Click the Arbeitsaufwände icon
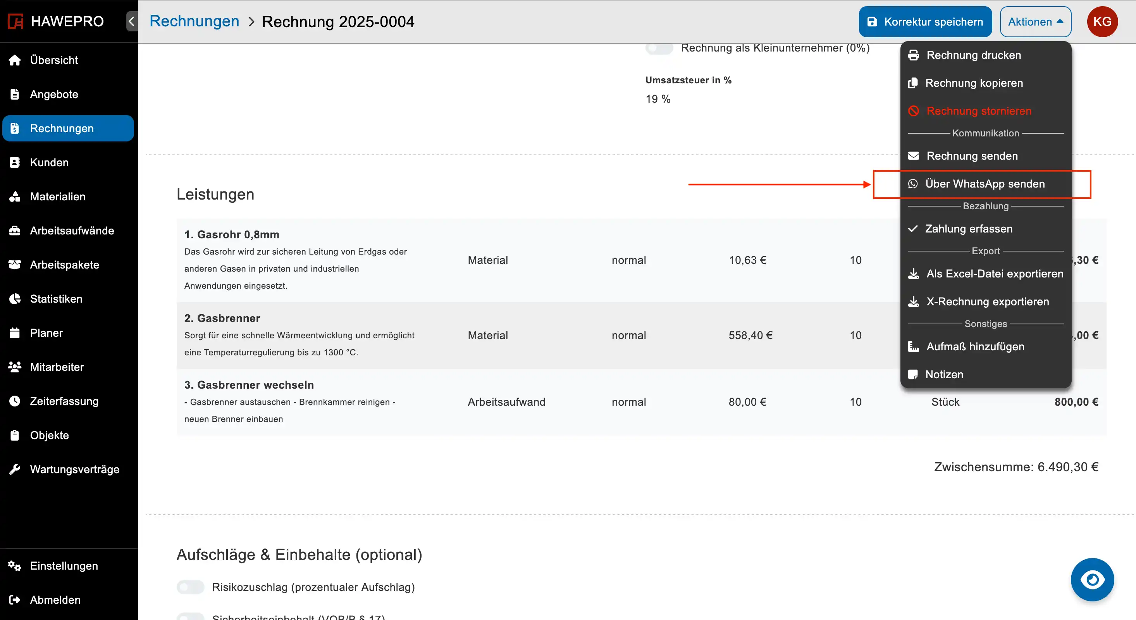 15,231
